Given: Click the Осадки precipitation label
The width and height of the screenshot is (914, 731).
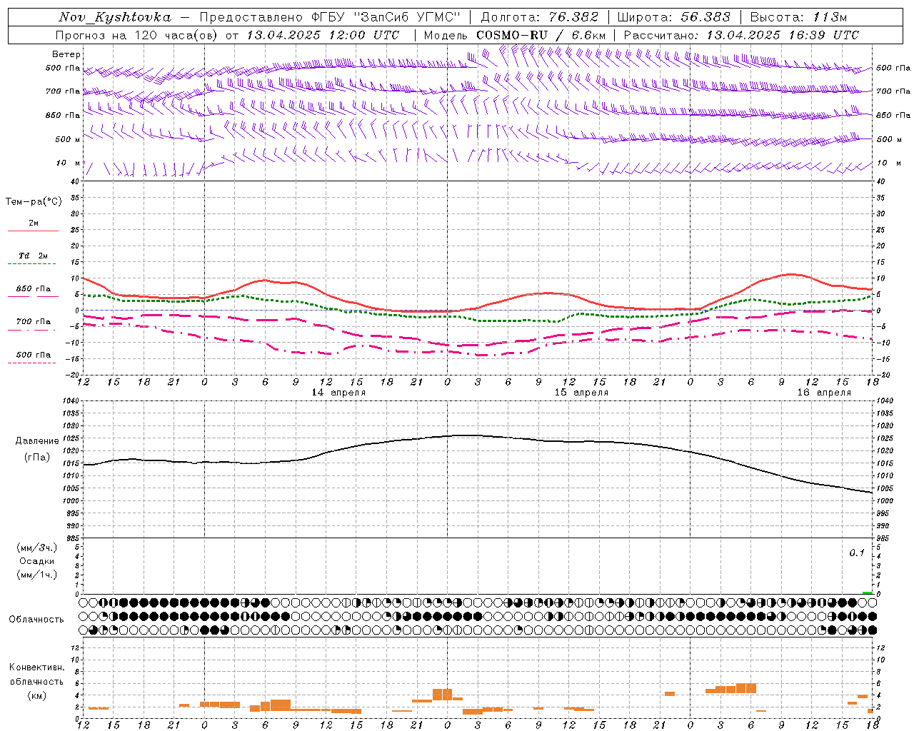Looking at the screenshot, I should [37, 561].
